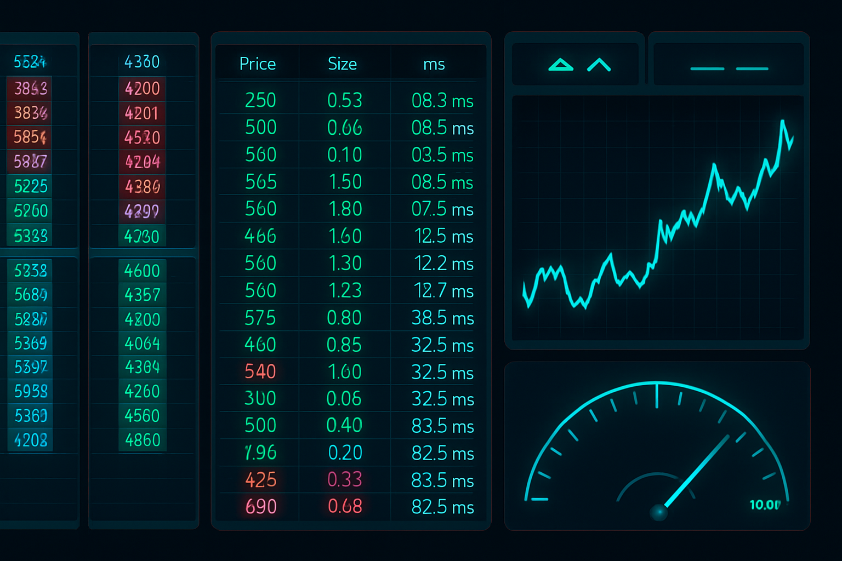
Task: Click the 10.00 gauge reading
Action: [x=765, y=505]
